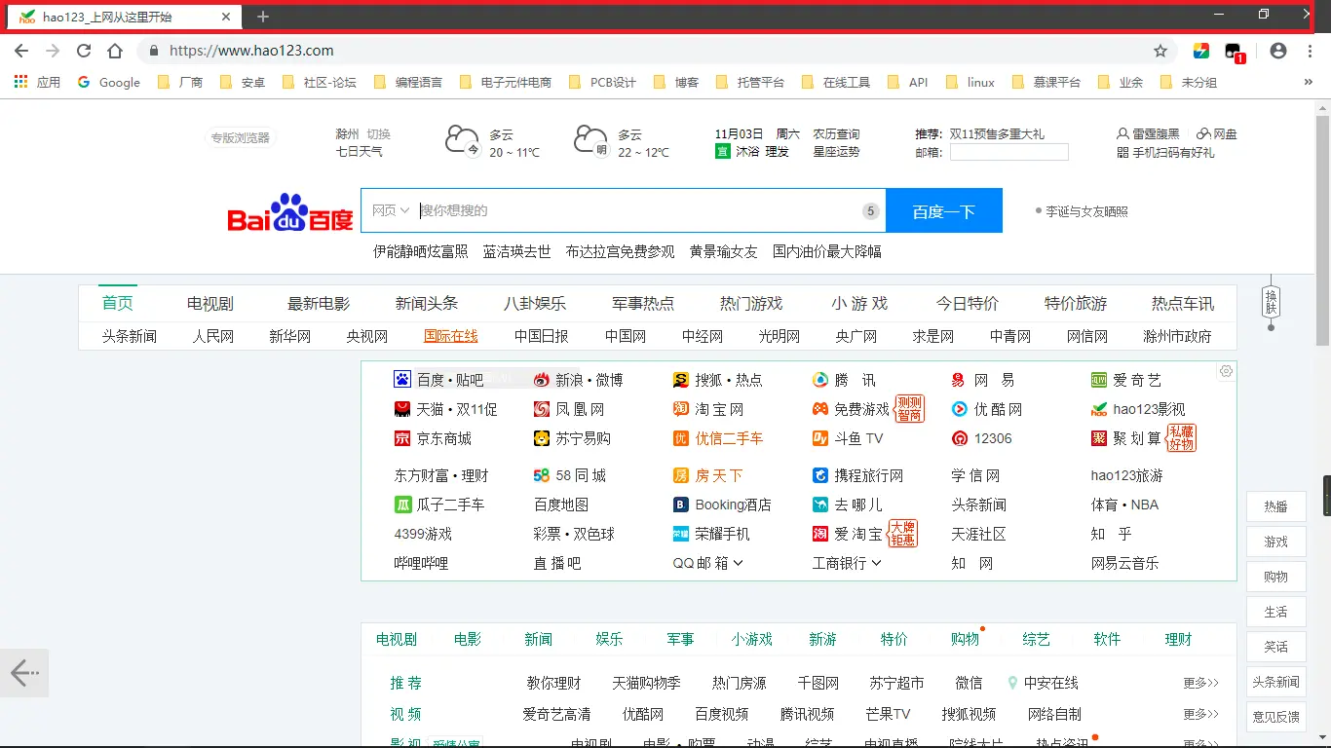This screenshot has height=748, width=1331.
Task: Click the large left arrow overlay
Action: click(24, 672)
